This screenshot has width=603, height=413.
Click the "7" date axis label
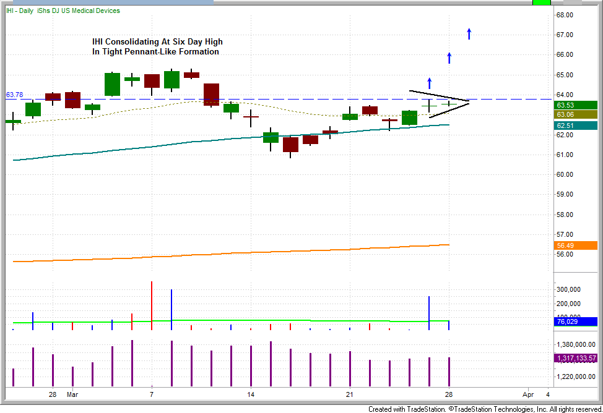(x=152, y=394)
